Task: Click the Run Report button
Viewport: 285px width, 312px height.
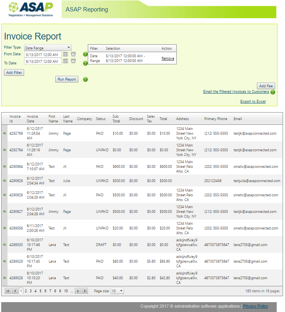Action: [67, 79]
